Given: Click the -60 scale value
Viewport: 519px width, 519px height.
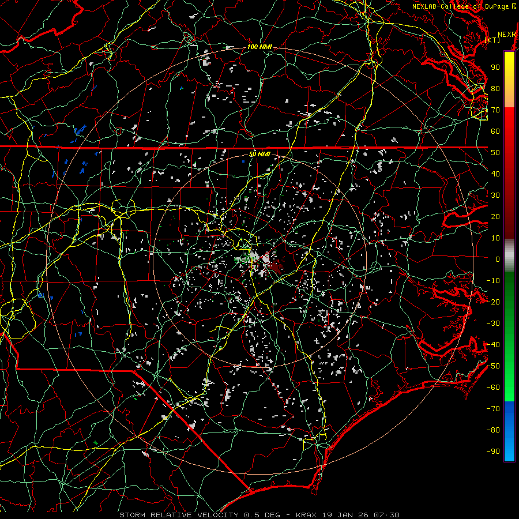Looking at the screenshot, I should click(x=493, y=388).
